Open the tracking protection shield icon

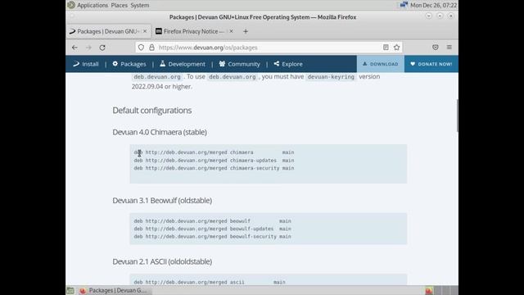(x=141, y=48)
